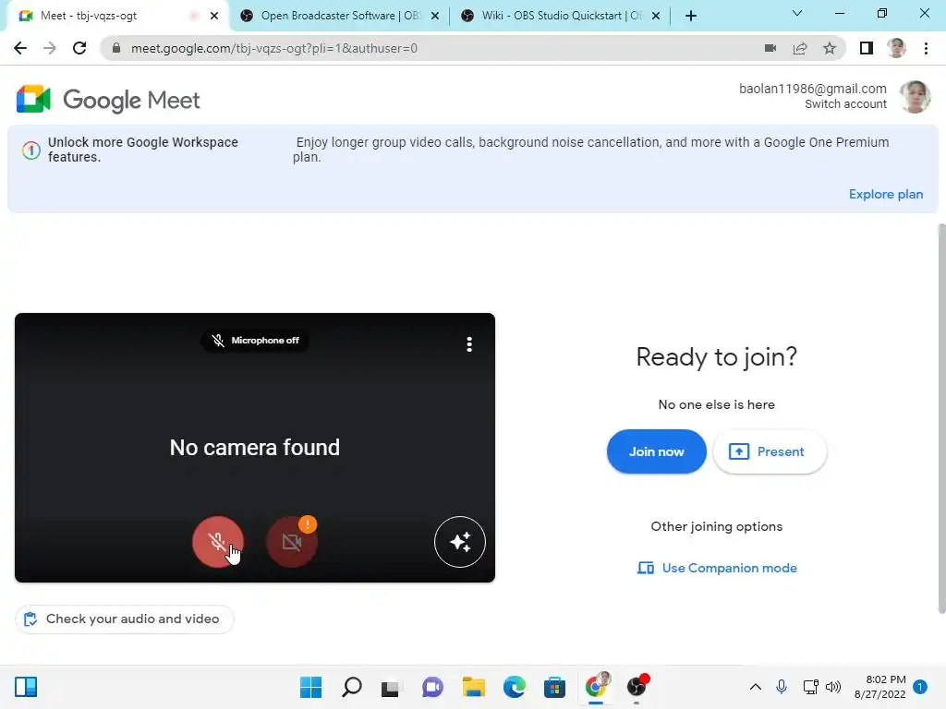The height and width of the screenshot is (709, 946).
Task: Open Windows Start menu
Action: coord(310,687)
